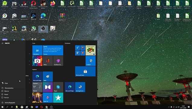Open the Photos live tile thumbnail

pos(37,97)
